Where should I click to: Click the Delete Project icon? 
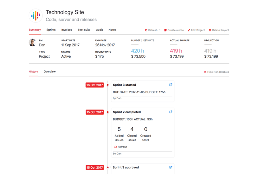[x=210, y=30]
